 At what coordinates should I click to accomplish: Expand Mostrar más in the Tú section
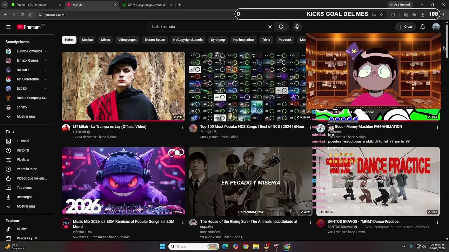(27, 206)
